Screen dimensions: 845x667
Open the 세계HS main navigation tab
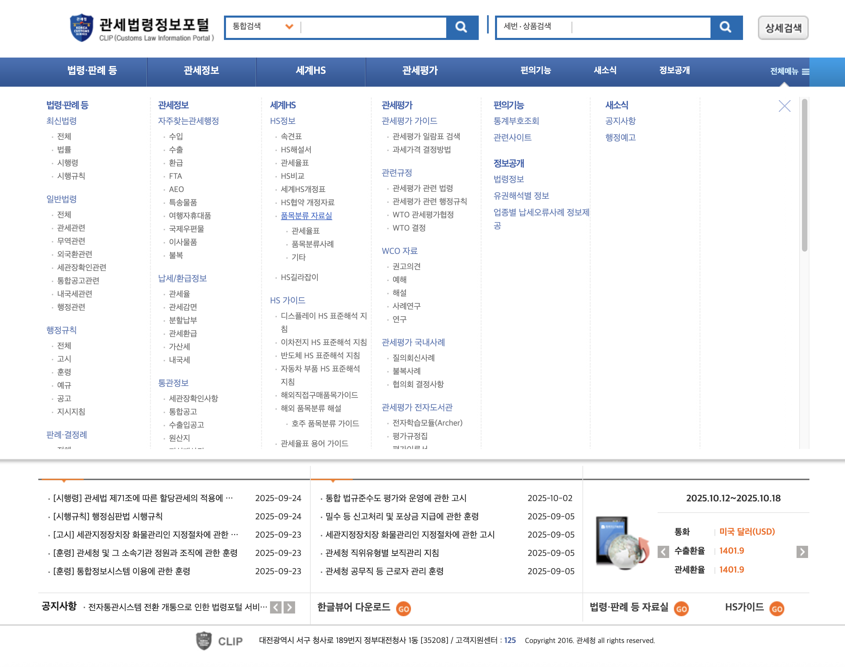tap(311, 70)
